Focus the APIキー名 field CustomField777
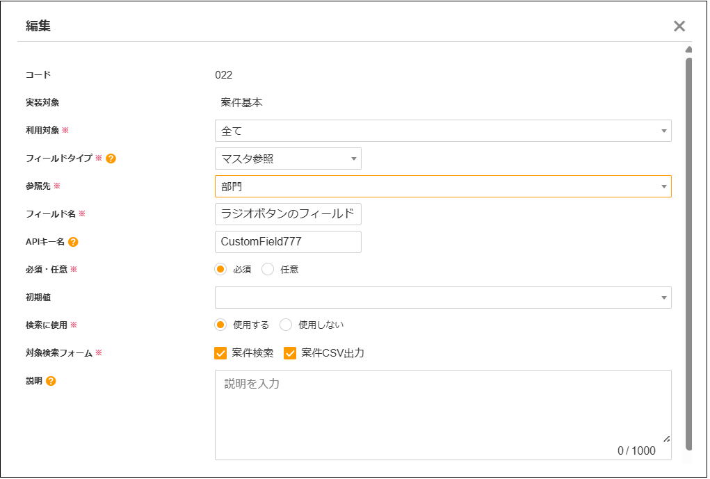 pos(288,242)
